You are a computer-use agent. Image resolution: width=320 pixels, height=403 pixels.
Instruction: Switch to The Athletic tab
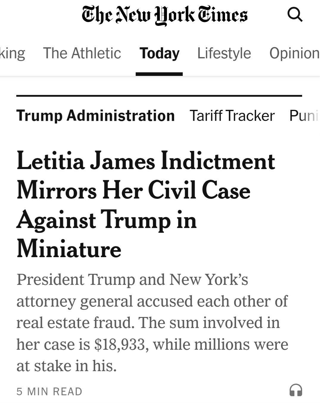click(82, 53)
